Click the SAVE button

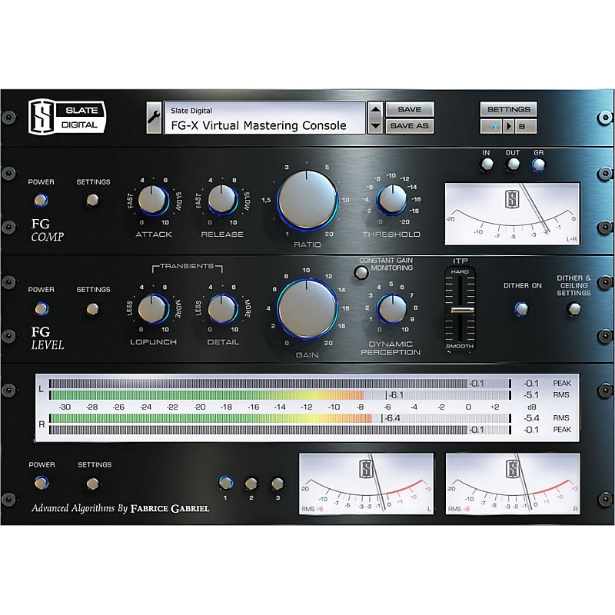[x=412, y=109]
